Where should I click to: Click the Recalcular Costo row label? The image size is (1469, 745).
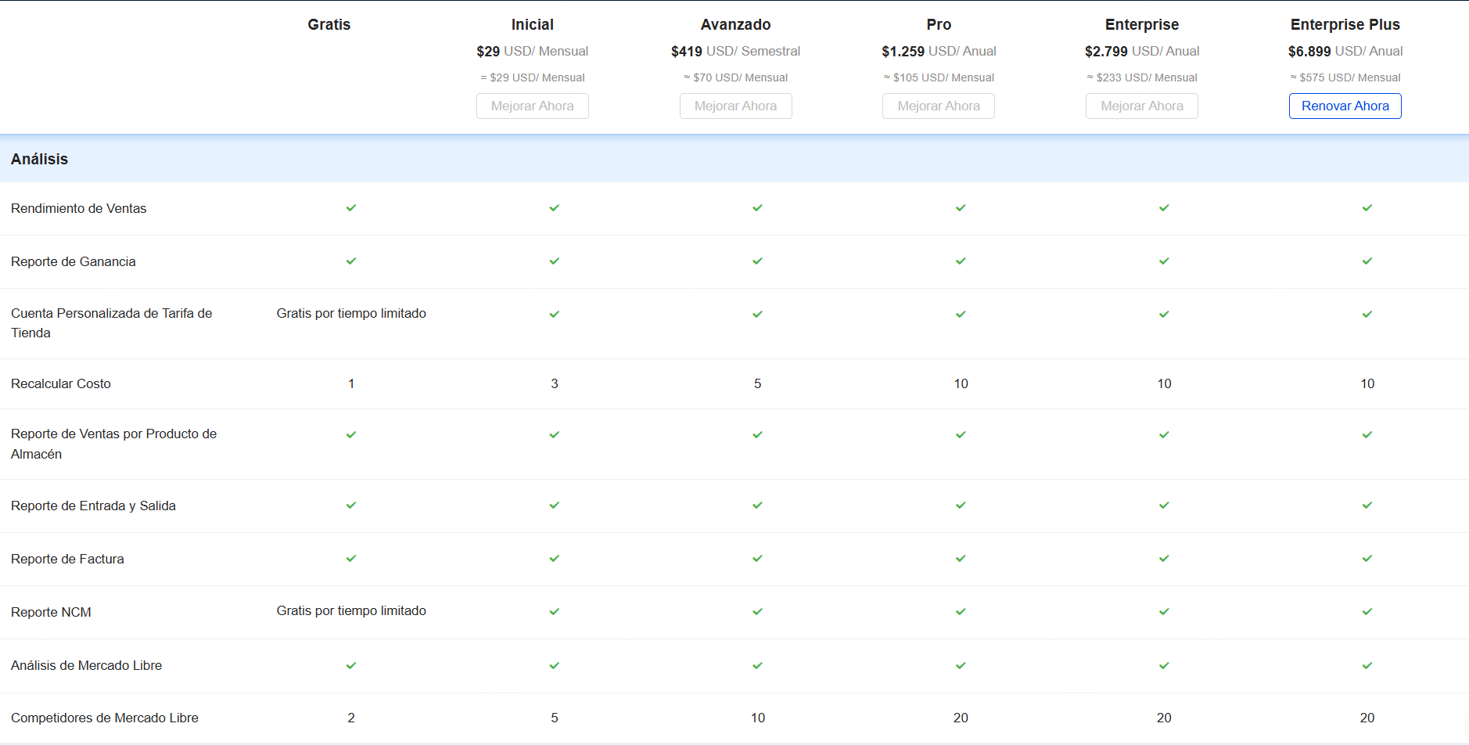tap(61, 383)
